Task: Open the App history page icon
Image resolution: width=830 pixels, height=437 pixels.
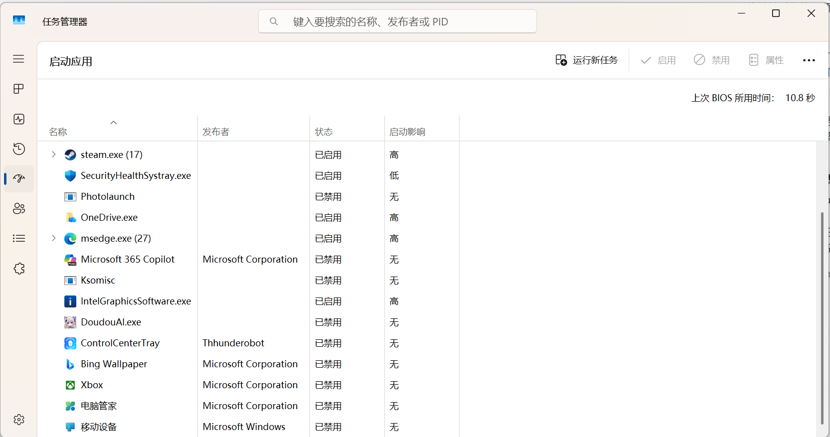Action: 19,149
